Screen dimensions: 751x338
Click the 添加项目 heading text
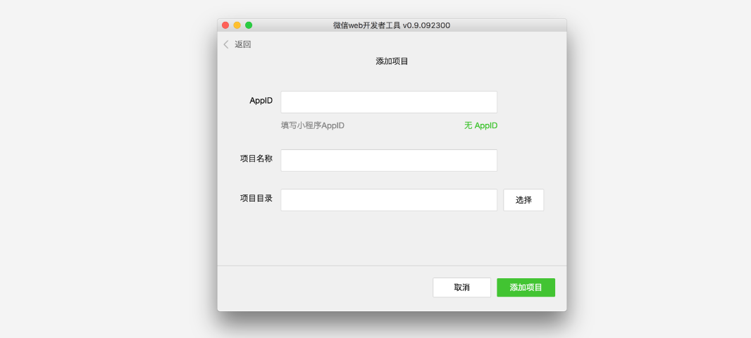tap(392, 61)
